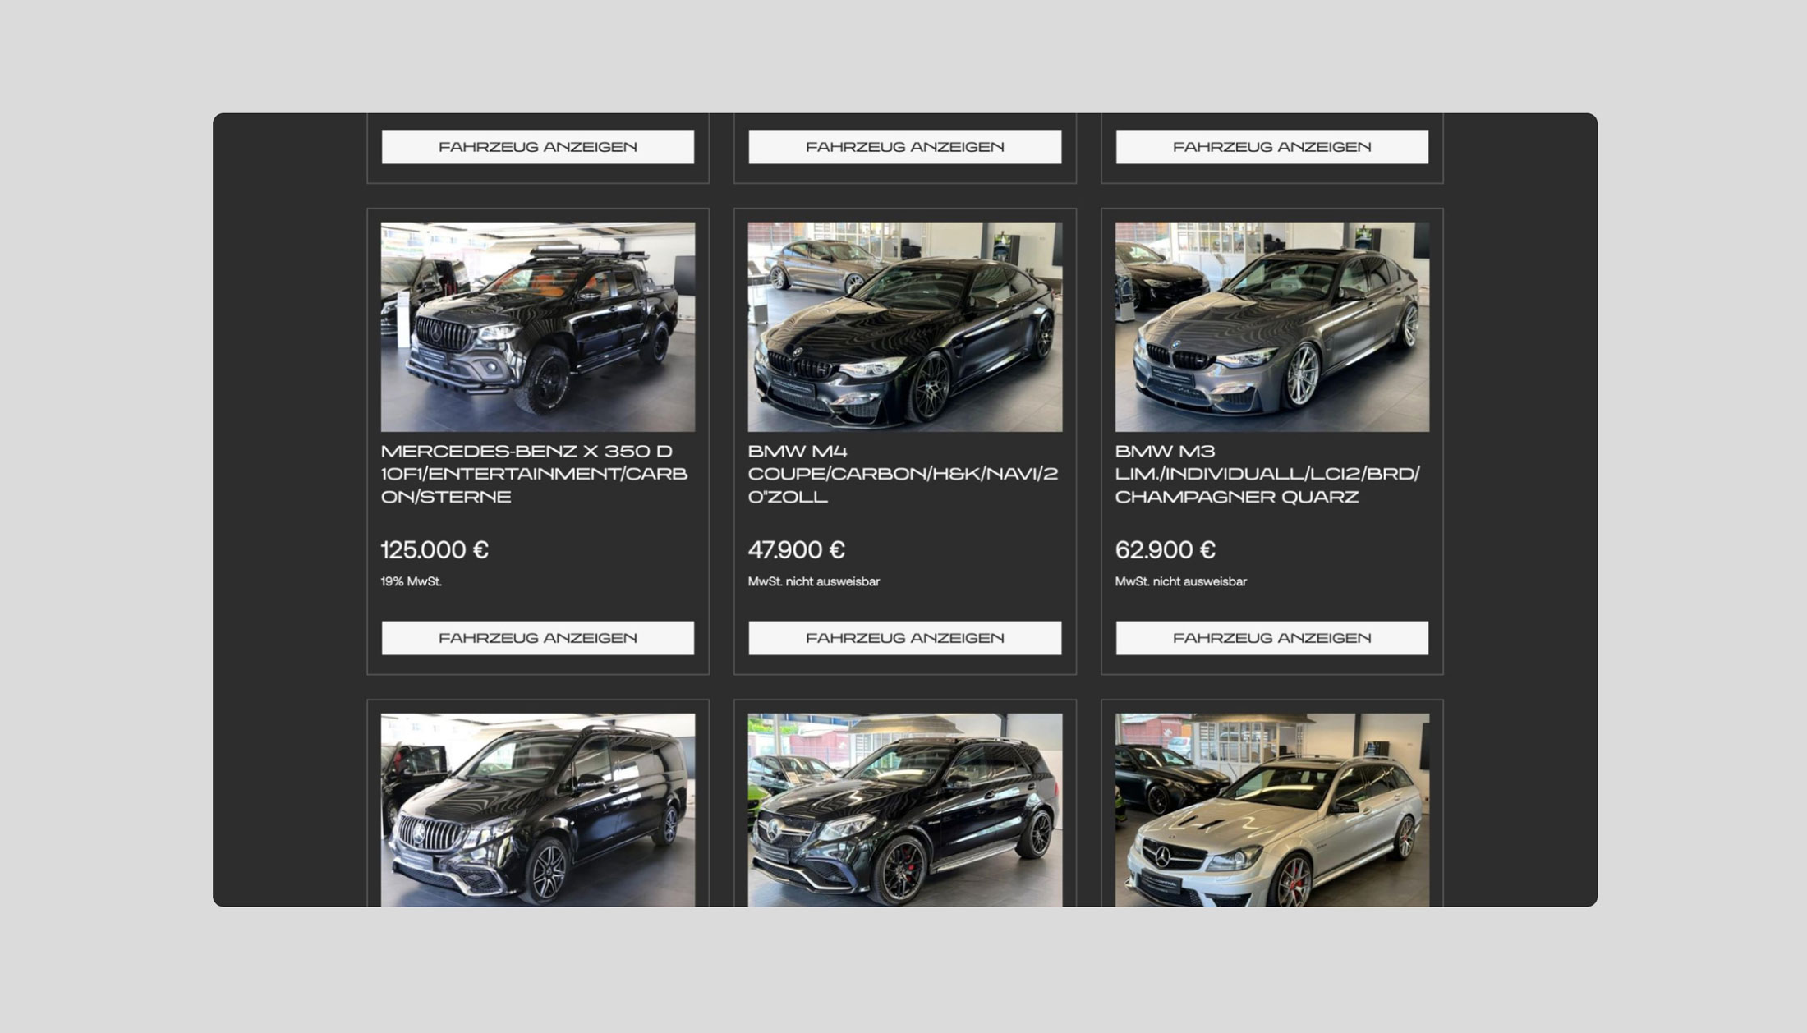Click MwSt. nicht ausweisbar under 62.900 €
Screen dimensions: 1807x1033
coord(1181,581)
